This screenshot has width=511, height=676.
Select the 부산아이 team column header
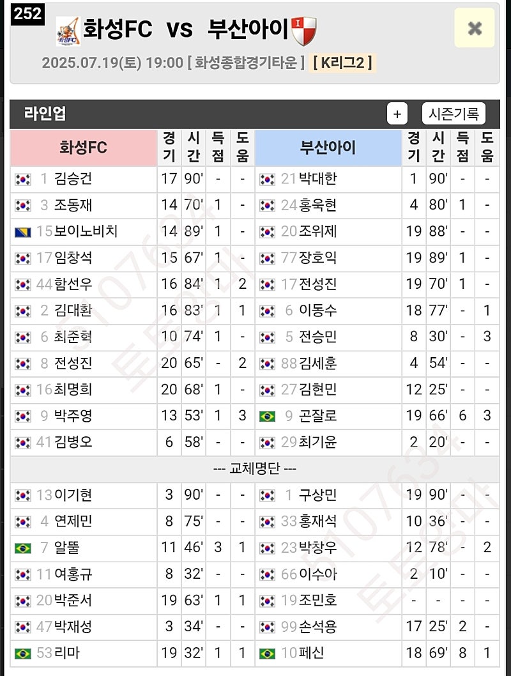coord(328,148)
